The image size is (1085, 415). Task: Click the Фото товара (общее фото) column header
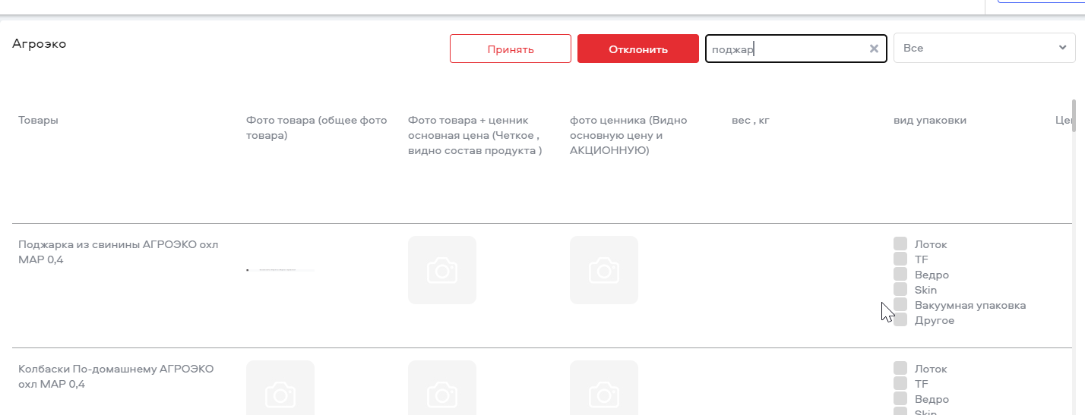point(317,128)
